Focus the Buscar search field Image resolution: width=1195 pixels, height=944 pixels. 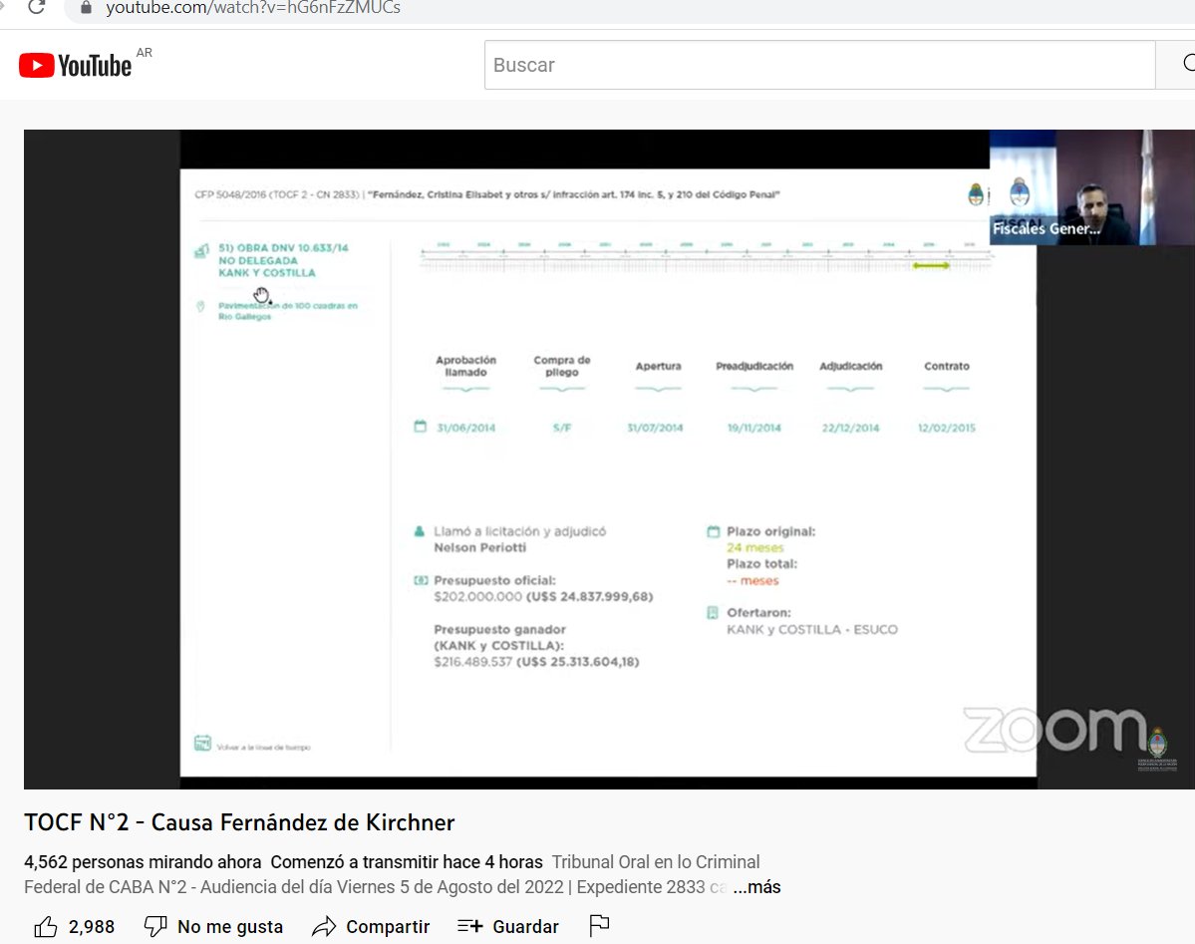819,65
